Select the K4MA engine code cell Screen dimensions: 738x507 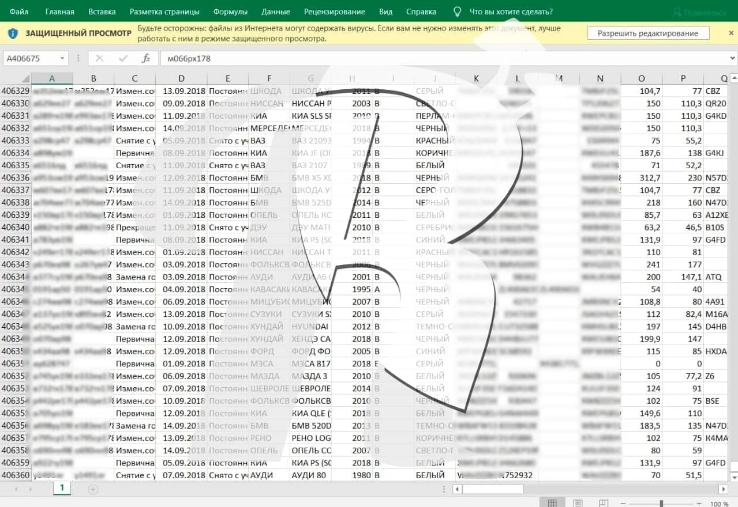(716, 438)
